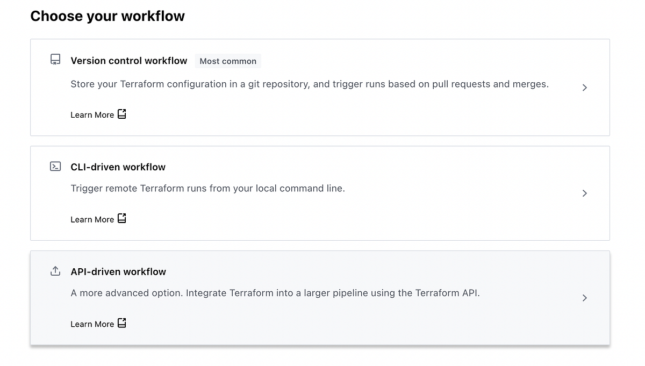The image size is (645, 366).
Task: Open Learn More for Version control workflow
Action: pyautogui.click(x=92, y=114)
